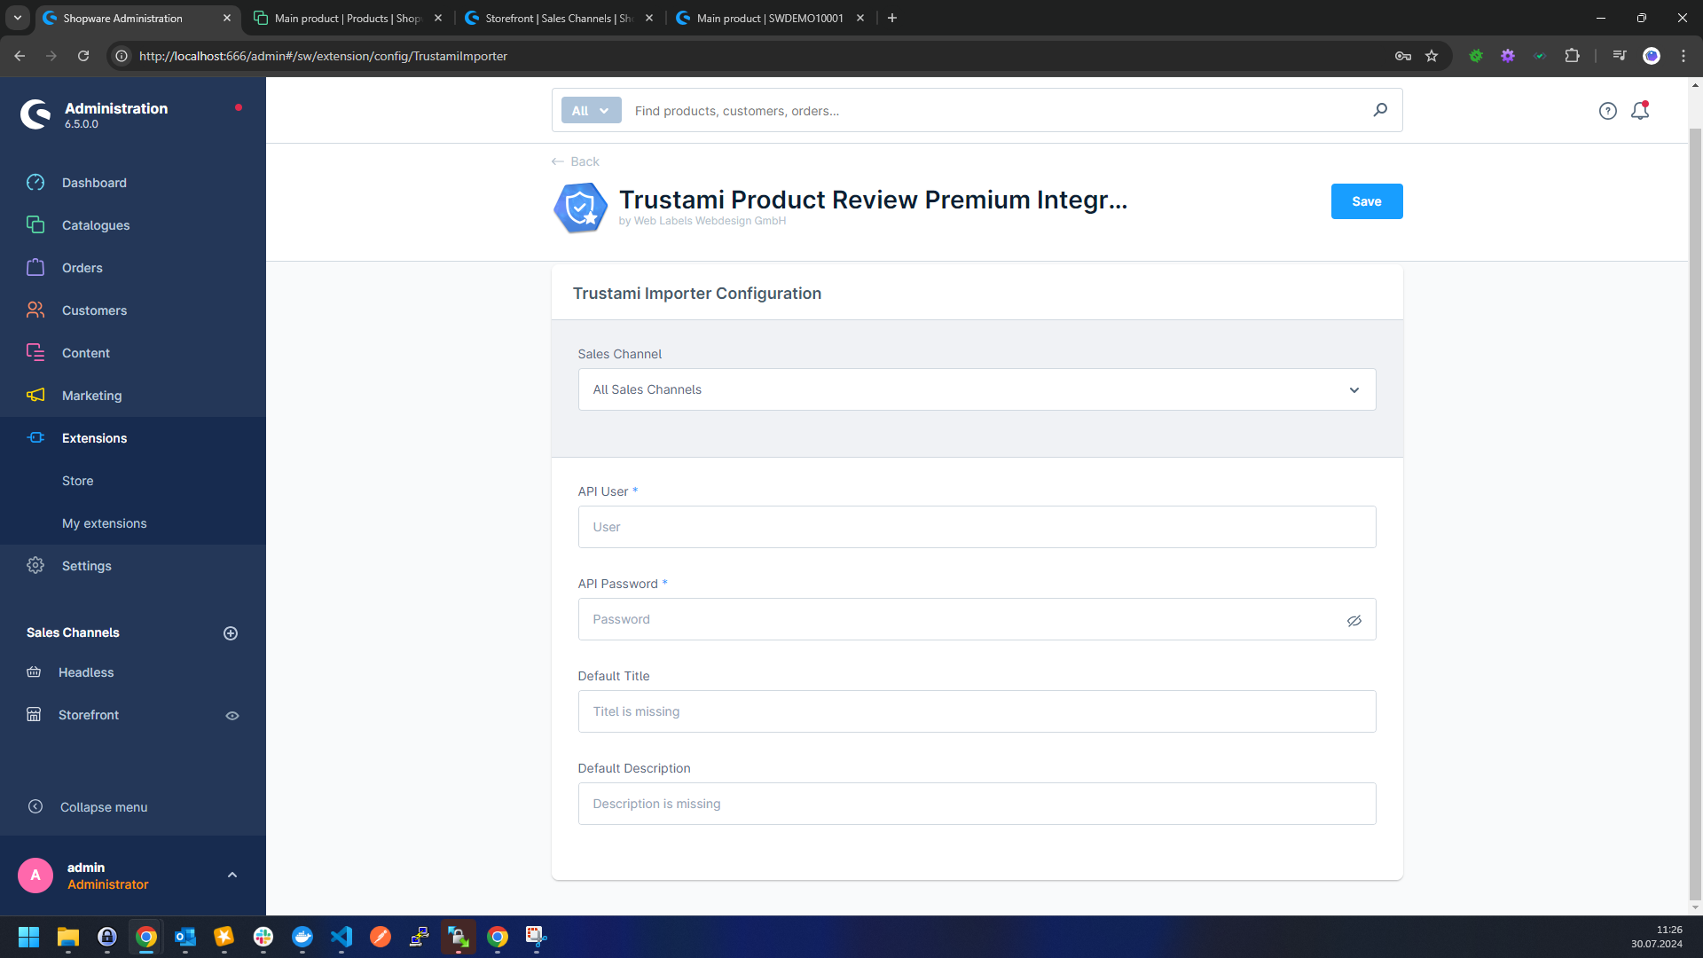Click the Catalogues navigation icon

point(35,224)
